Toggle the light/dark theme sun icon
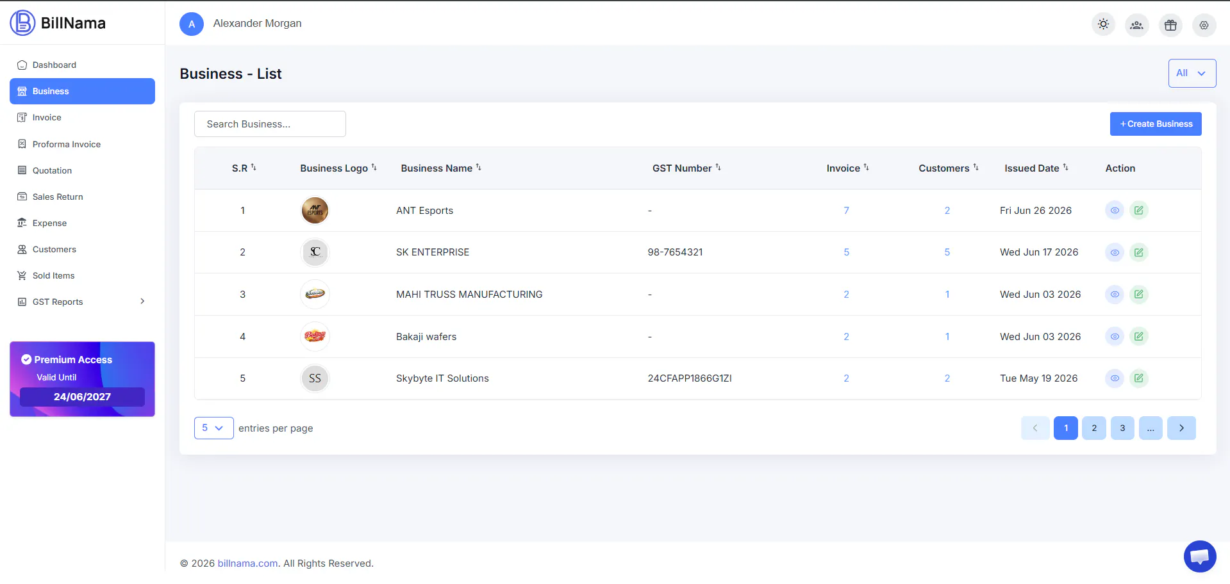1230x584 pixels. tap(1103, 24)
